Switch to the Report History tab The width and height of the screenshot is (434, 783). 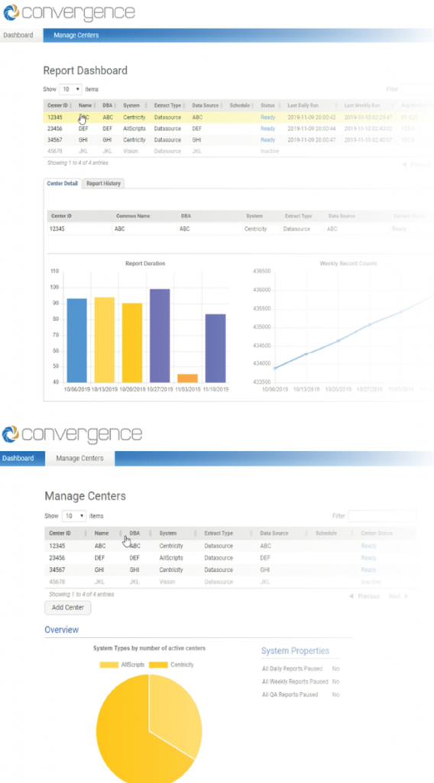[x=103, y=184]
